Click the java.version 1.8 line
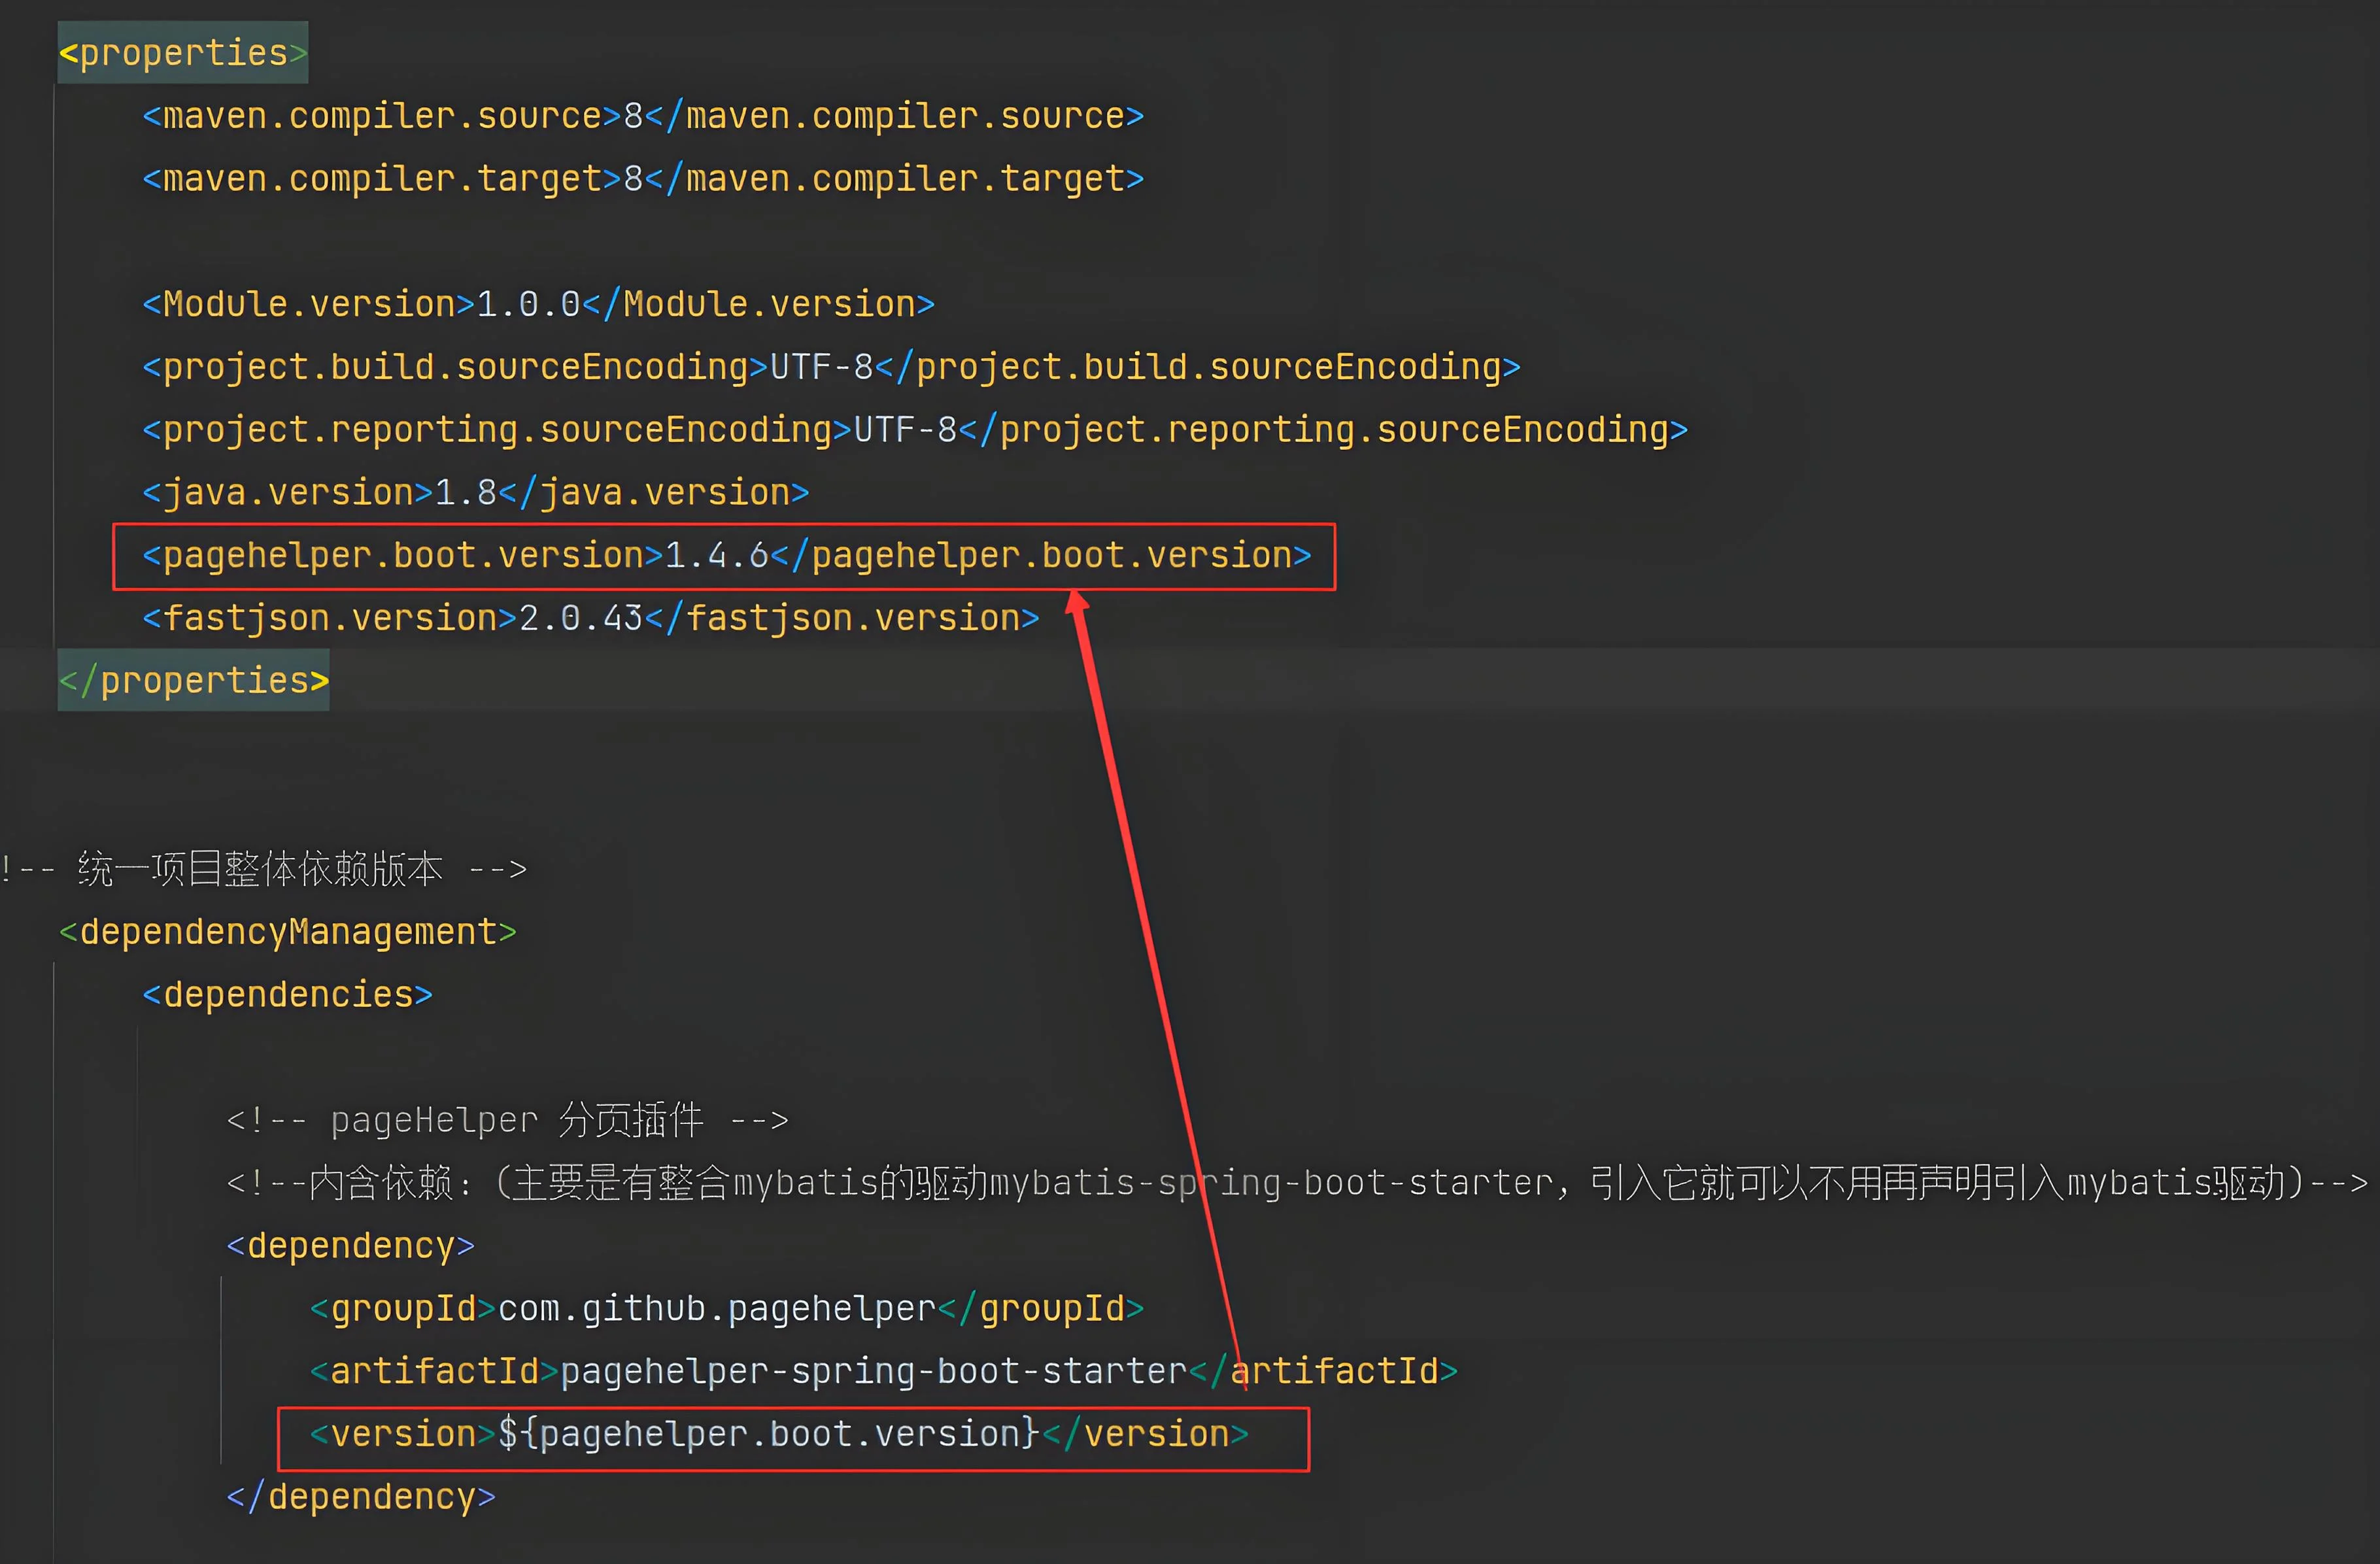This screenshot has width=2380, height=1564. click(x=475, y=493)
